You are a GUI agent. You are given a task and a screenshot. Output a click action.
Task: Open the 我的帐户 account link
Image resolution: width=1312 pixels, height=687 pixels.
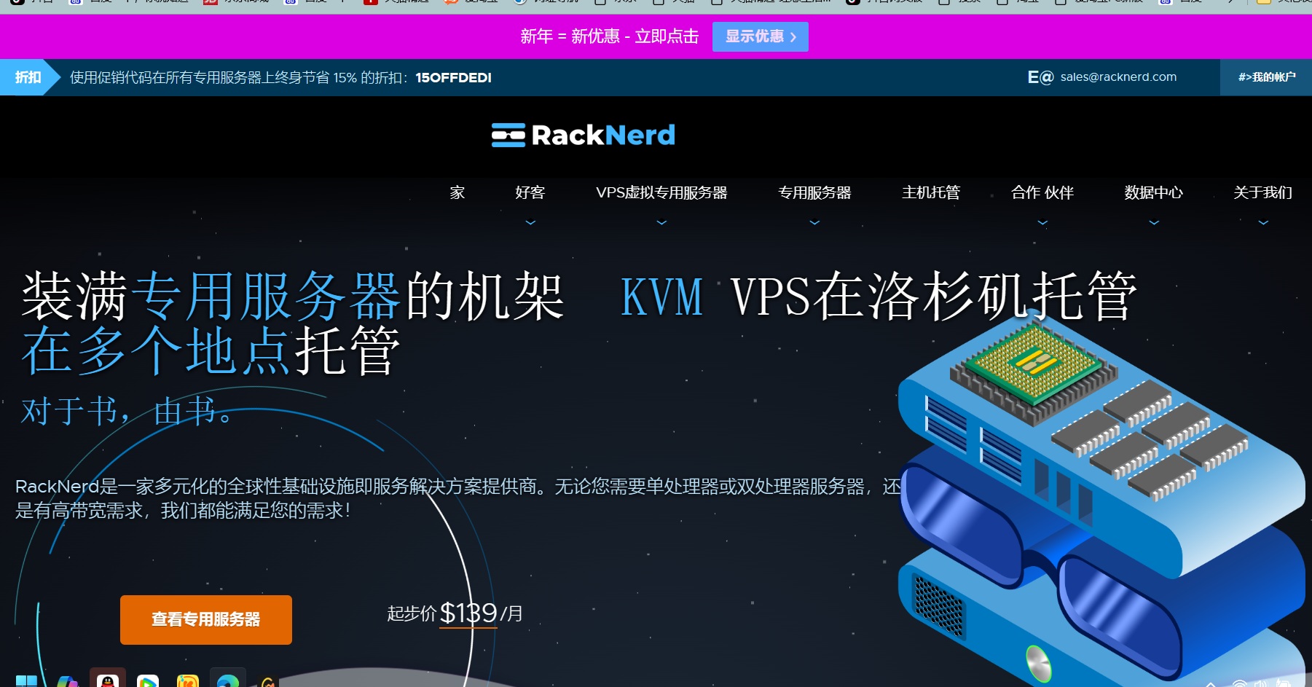pos(1266,77)
